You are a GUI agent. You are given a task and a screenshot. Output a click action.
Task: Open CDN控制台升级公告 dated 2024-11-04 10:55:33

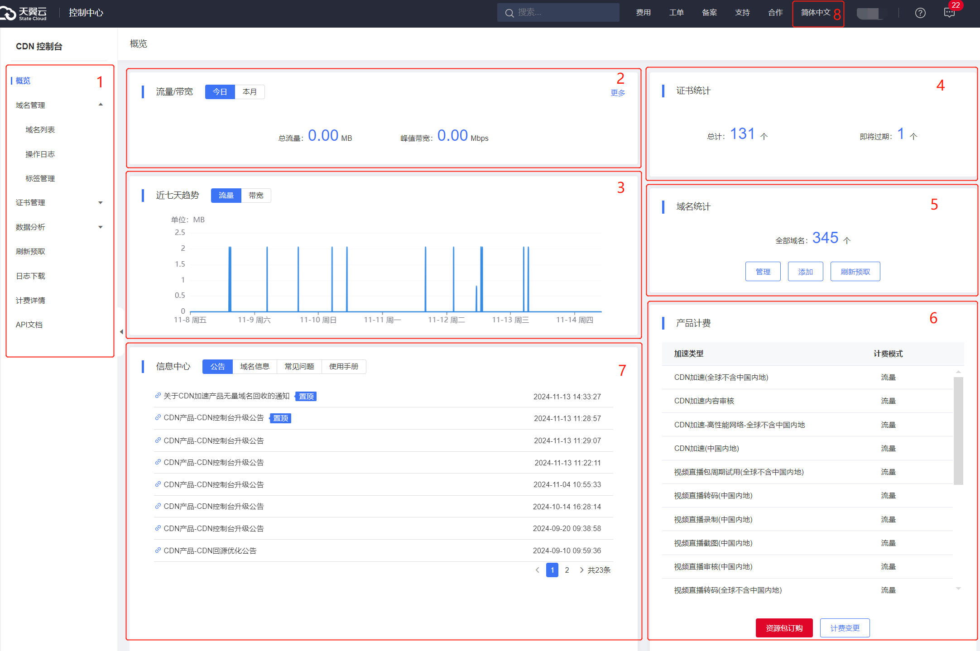pyautogui.click(x=214, y=484)
